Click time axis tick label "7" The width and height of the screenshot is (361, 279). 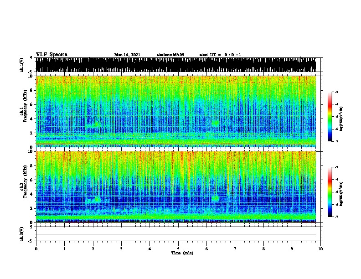coord(235,249)
